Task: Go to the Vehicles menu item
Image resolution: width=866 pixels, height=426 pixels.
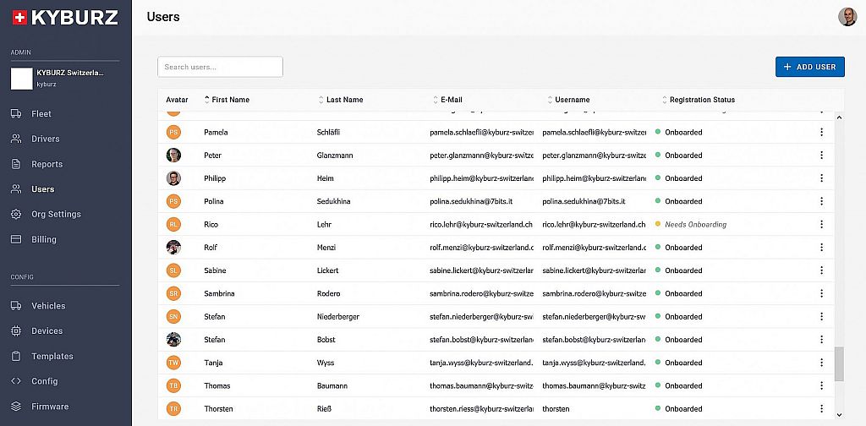Action: 48,306
